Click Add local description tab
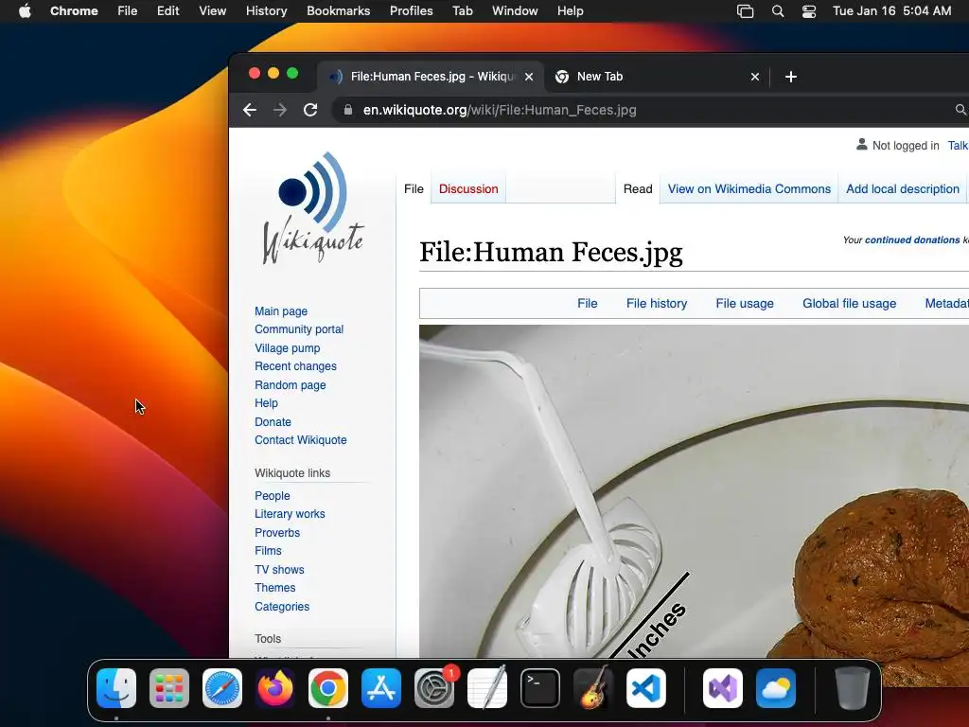The height and width of the screenshot is (727, 969). tap(902, 189)
